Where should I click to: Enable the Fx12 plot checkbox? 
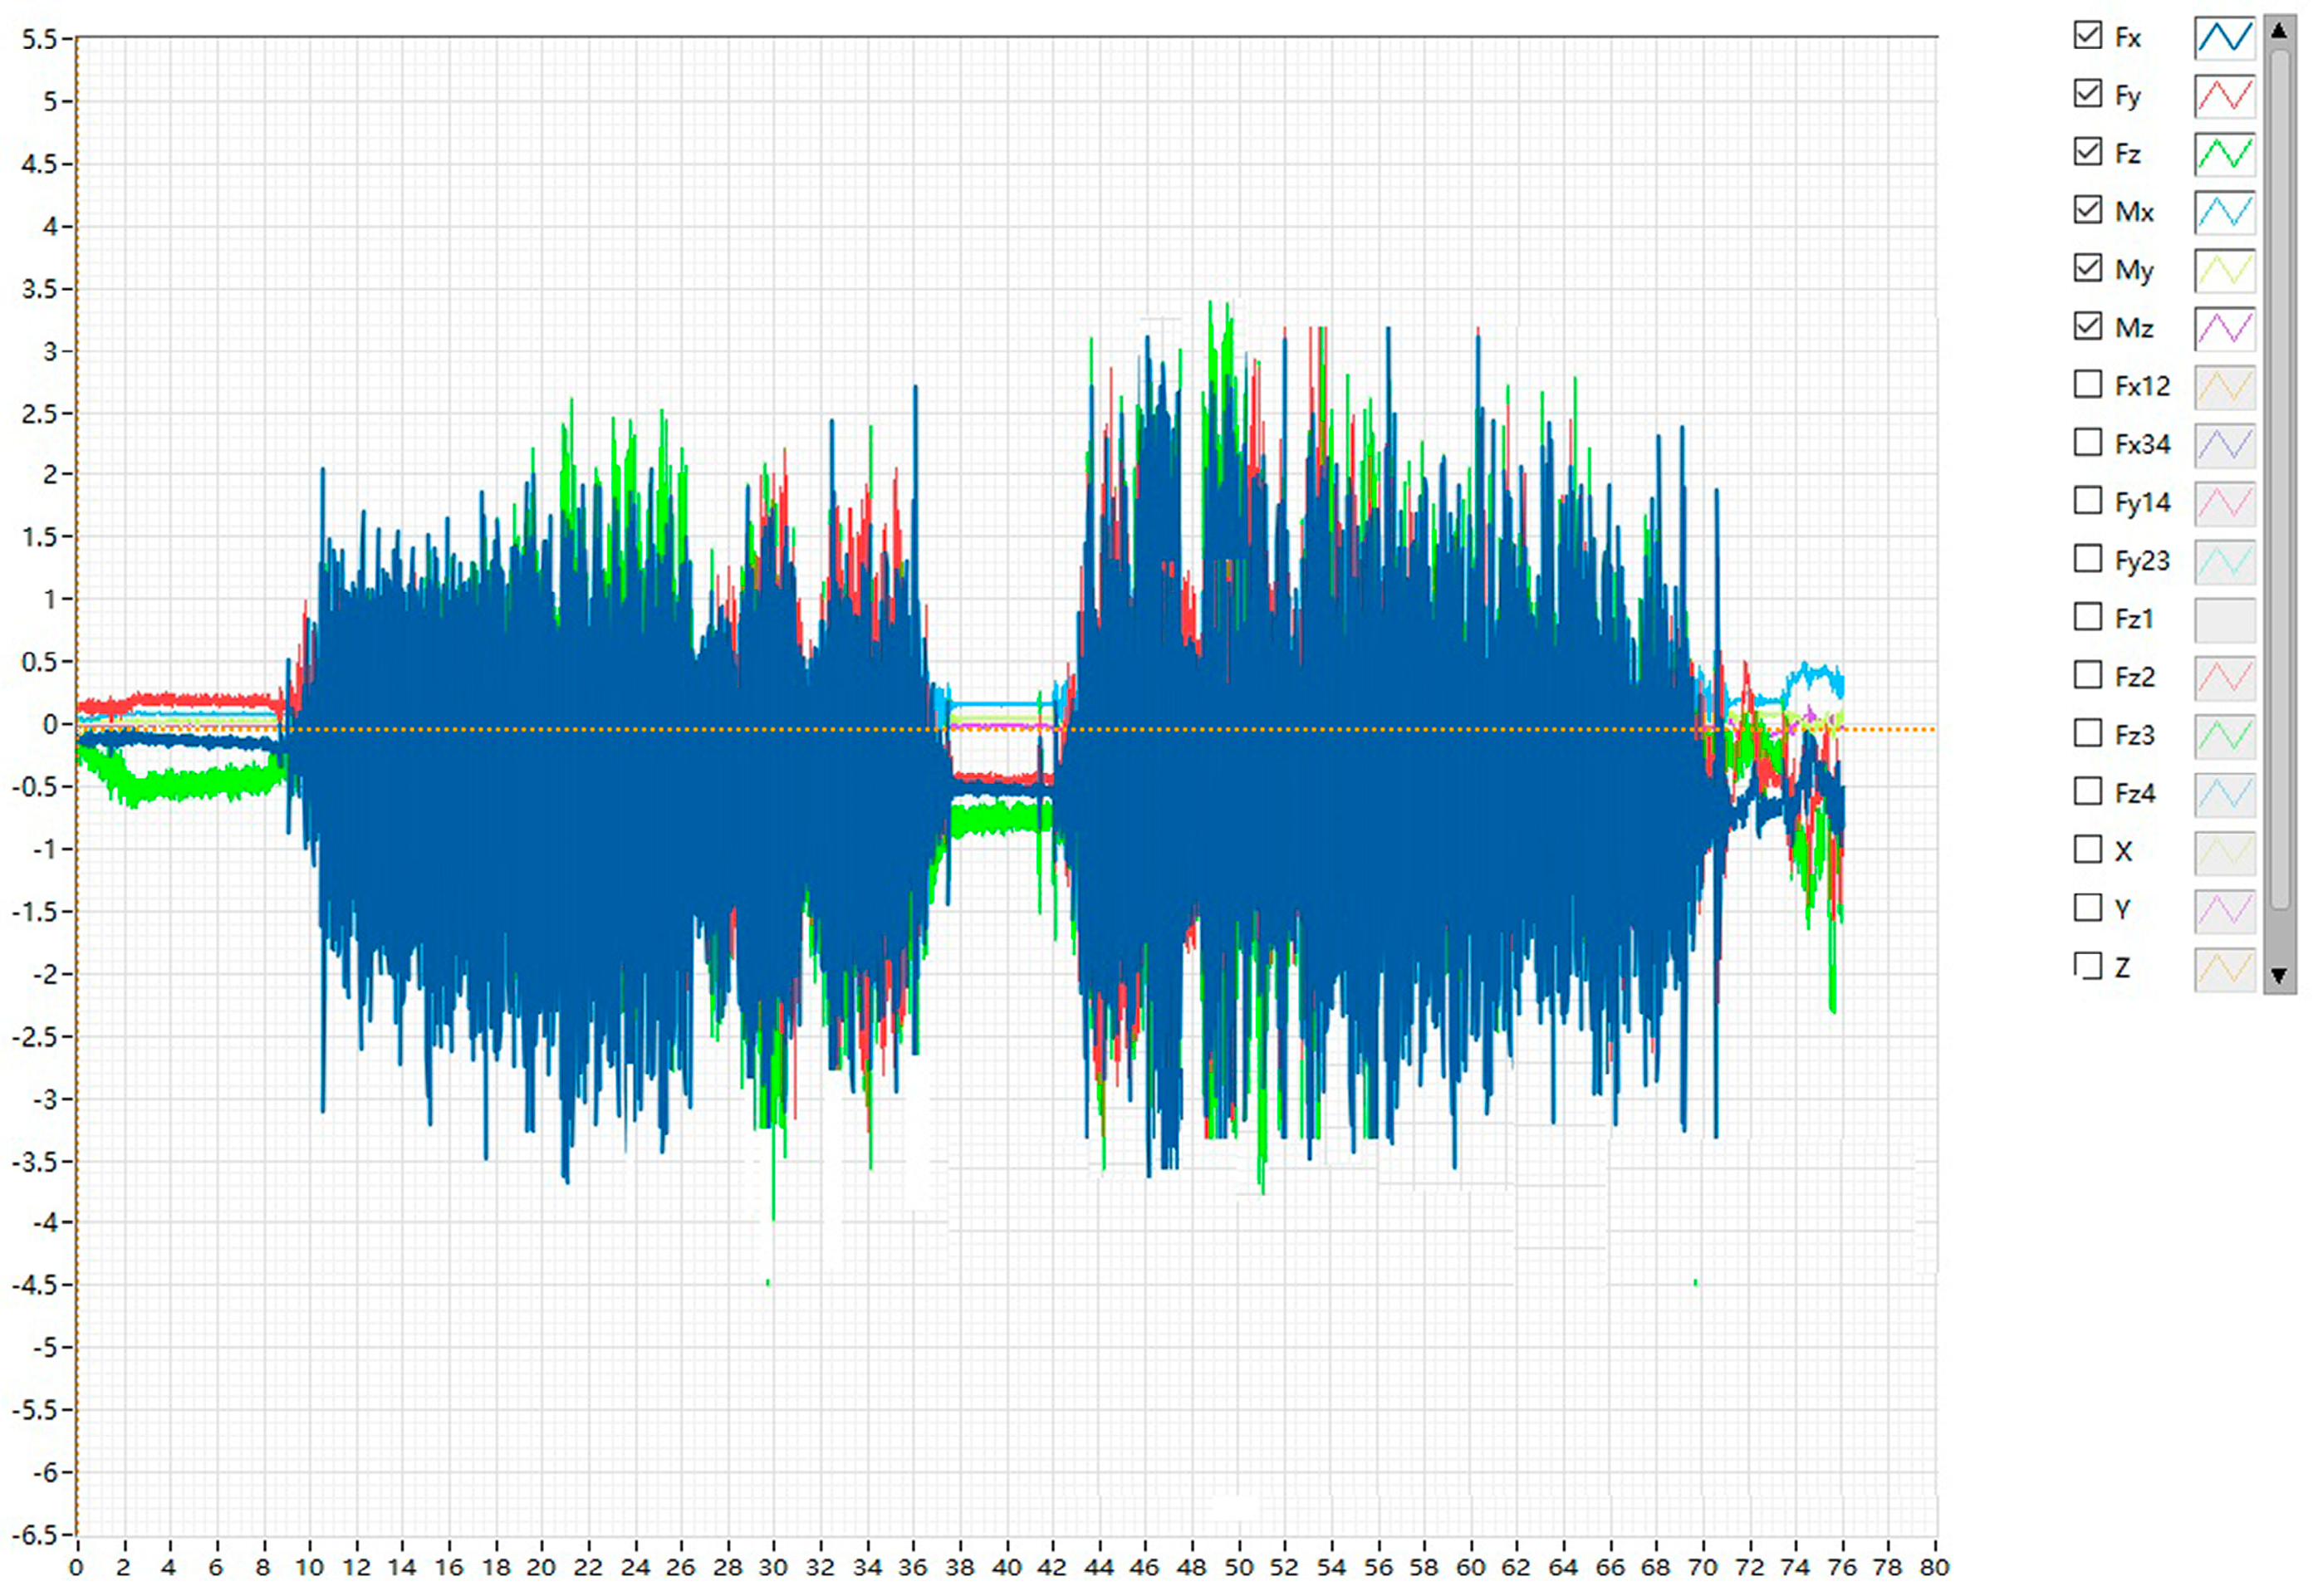(x=2087, y=384)
